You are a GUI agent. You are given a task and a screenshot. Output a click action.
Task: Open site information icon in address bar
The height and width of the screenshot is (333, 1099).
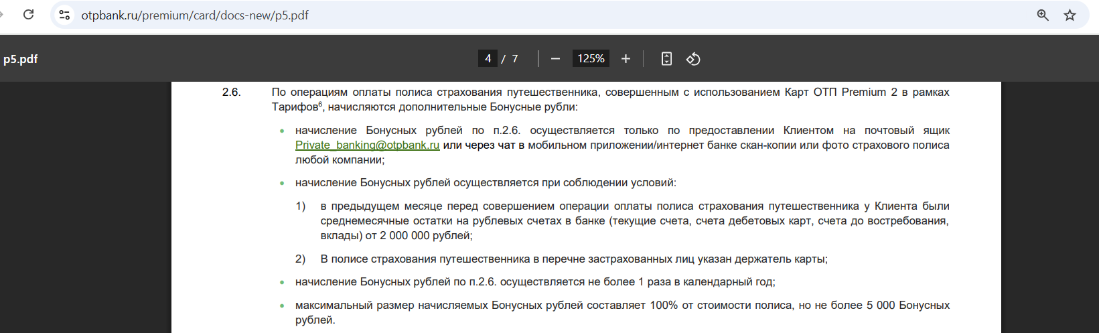tap(64, 15)
